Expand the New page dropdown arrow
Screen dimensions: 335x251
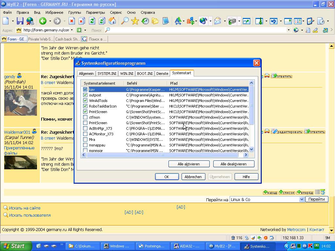click(x=13, y=21)
